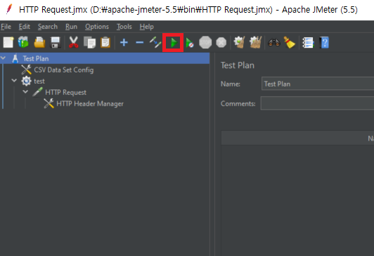
Task: Start the test with green play icon
Action: 174,43
